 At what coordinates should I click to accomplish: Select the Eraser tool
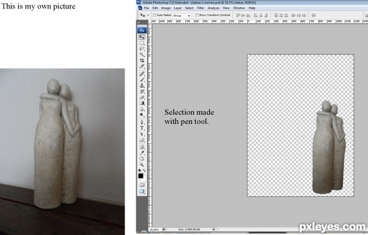click(x=142, y=97)
